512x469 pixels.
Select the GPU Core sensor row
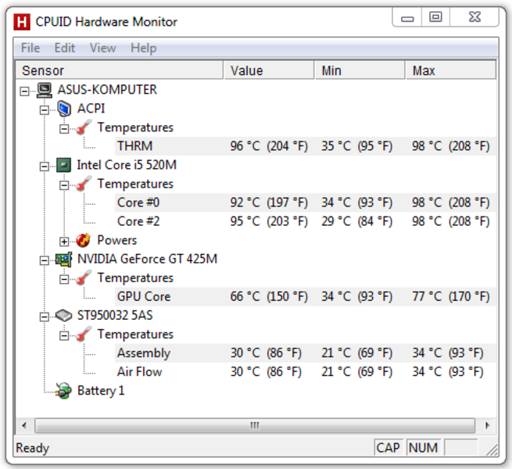(x=306, y=296)
